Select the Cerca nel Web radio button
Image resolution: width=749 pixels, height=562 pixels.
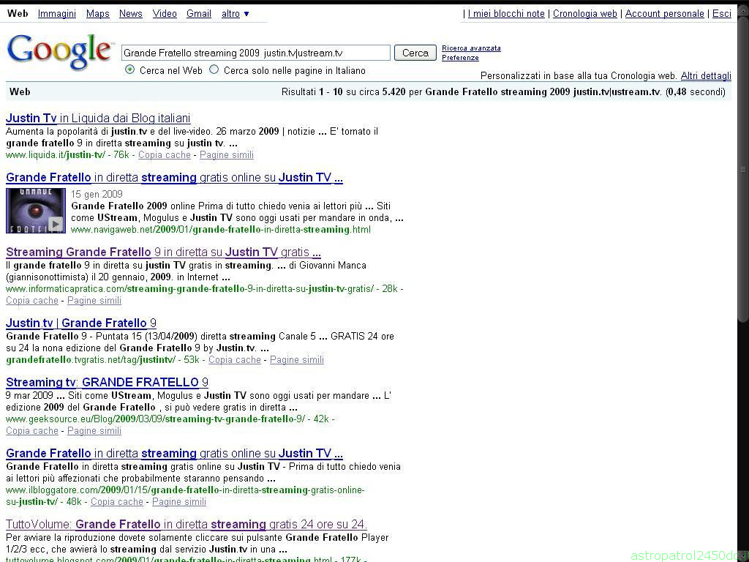(x=129, y=70)
